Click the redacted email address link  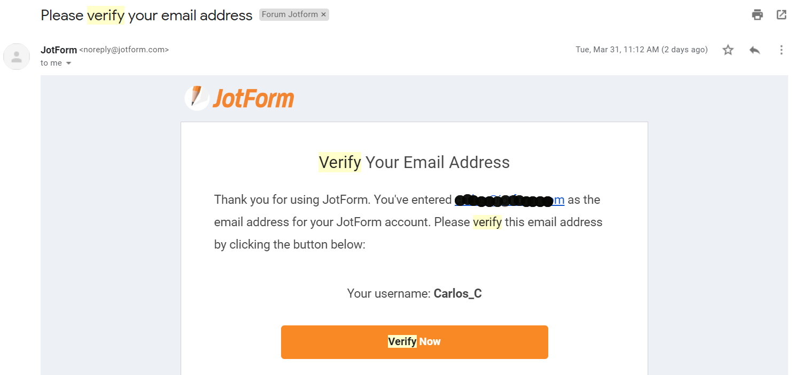pos(508,200)
